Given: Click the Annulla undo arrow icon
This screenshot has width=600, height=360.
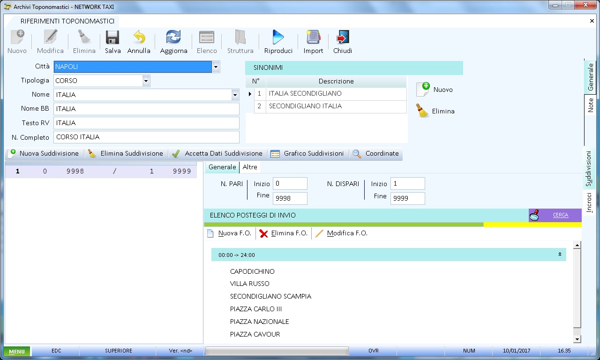Looking at the screenshot, I should click(x=139, y=38).
